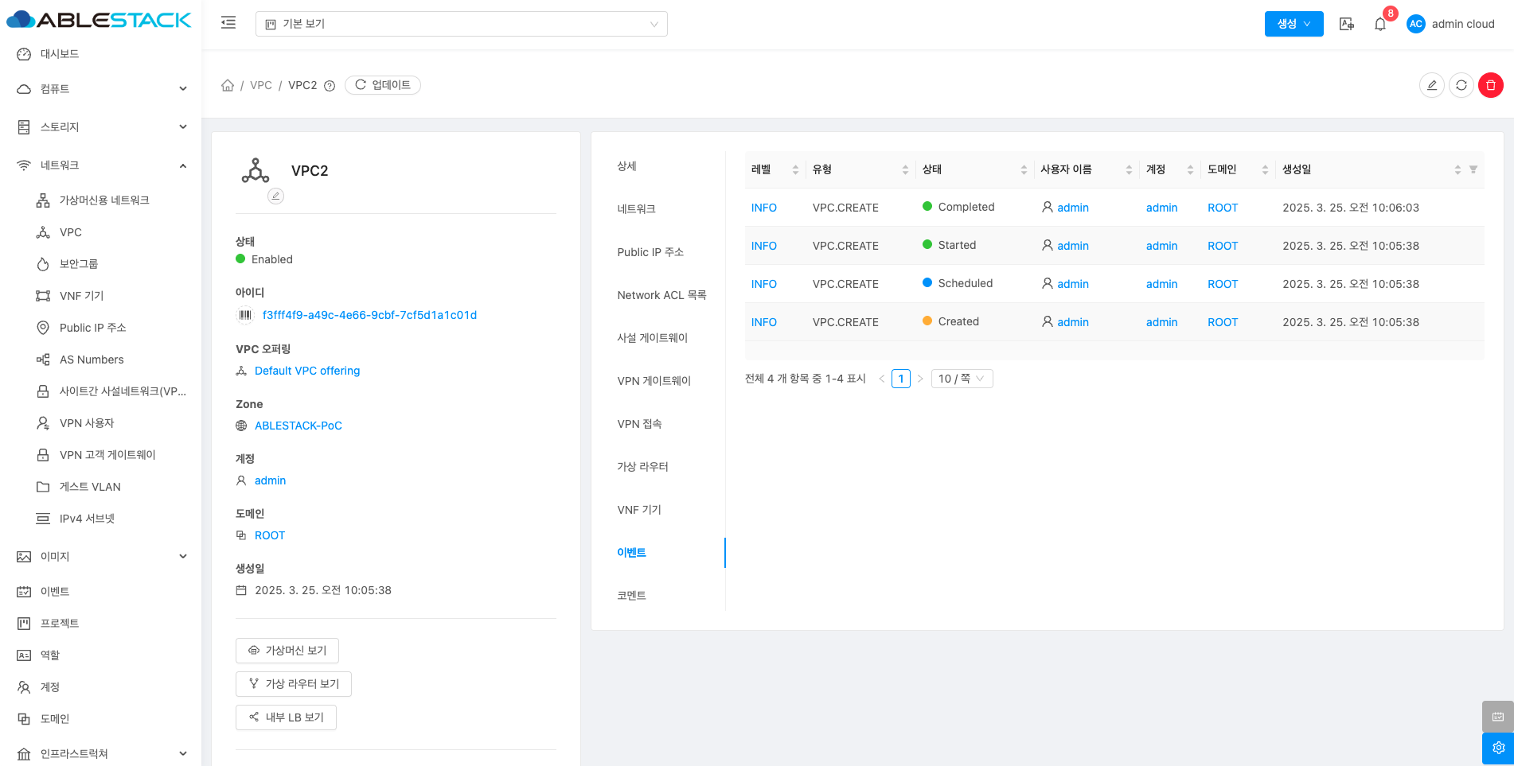The width and height of the screenshot is (1514, 766).
Task: Sort the table by 생성일 column
Action: coord(1457,169)
